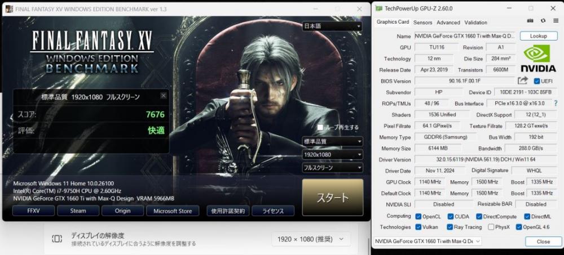Click the Bus Interface question mark icon

555,103
